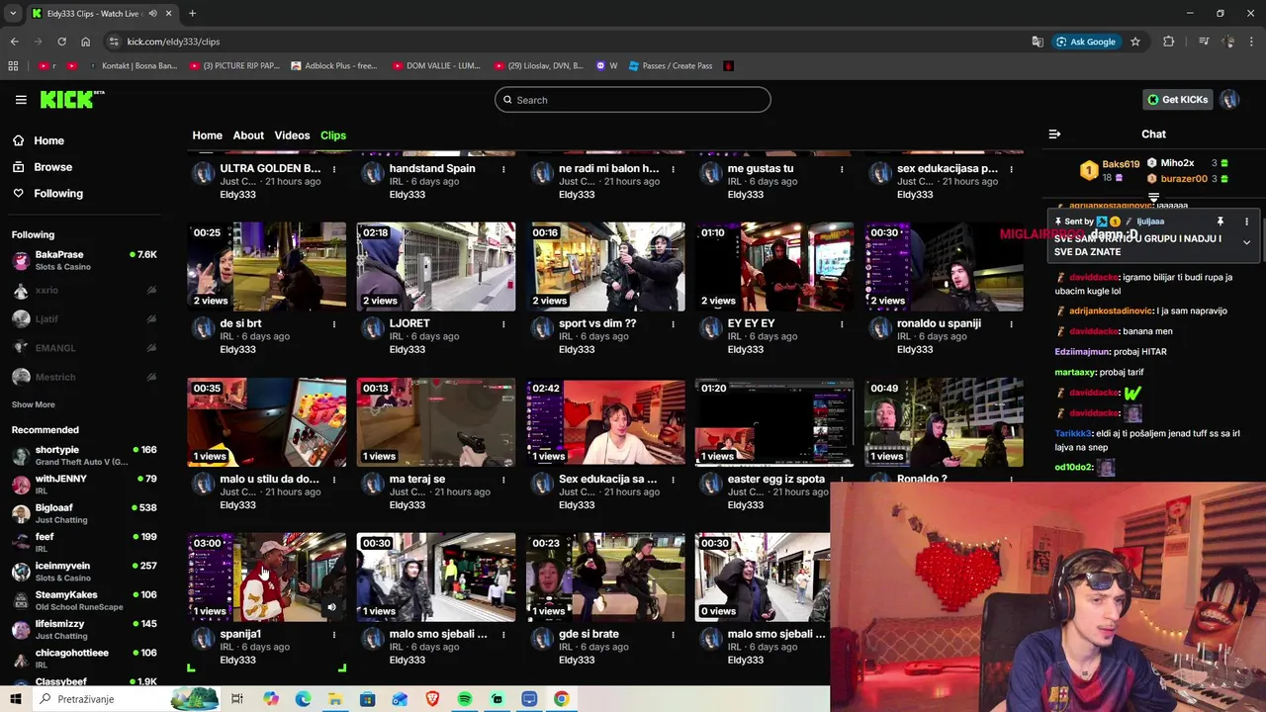Click the KICK logo
1266x712 pixels.
72,99
